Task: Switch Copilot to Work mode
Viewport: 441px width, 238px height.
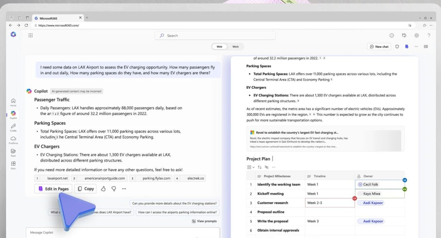Action: point(235,47)
